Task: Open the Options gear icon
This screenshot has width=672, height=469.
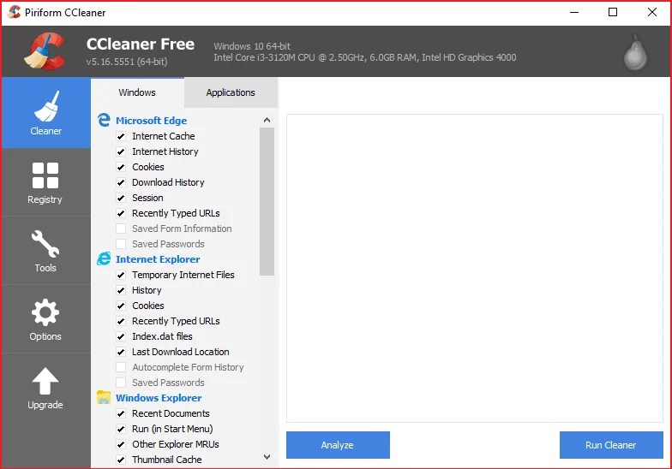Action: [45, 312]
